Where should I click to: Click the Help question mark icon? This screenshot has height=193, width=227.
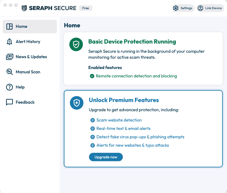(9, 87)
